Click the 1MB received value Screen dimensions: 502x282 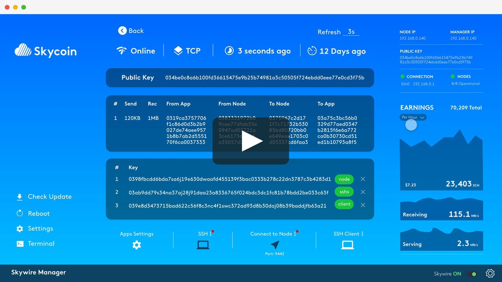(x=153, y=118)
